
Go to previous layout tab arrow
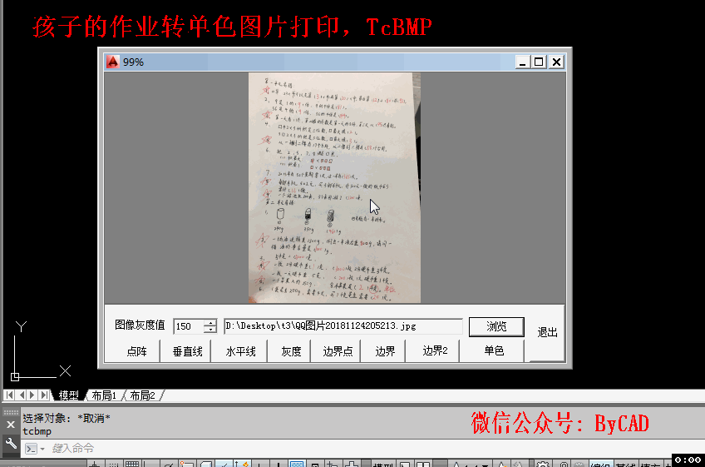[x=21, y=395]
